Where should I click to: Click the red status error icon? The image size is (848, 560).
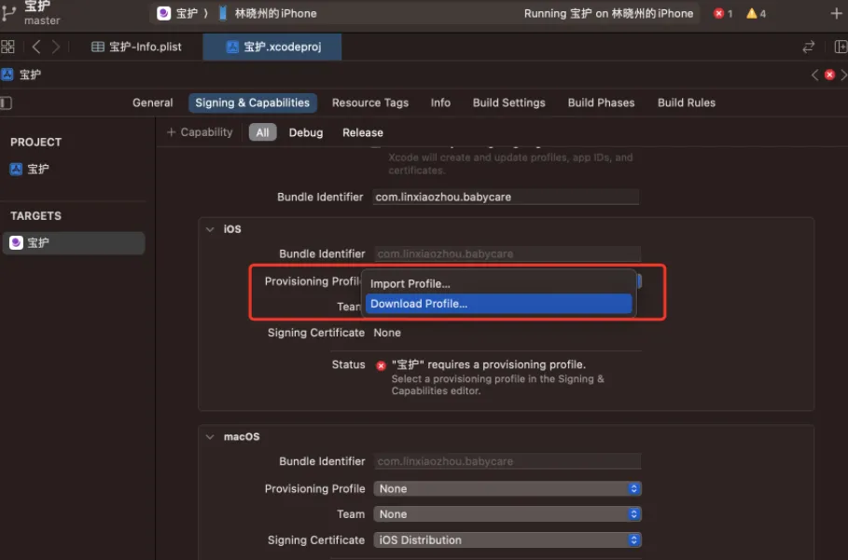[381, 365]
